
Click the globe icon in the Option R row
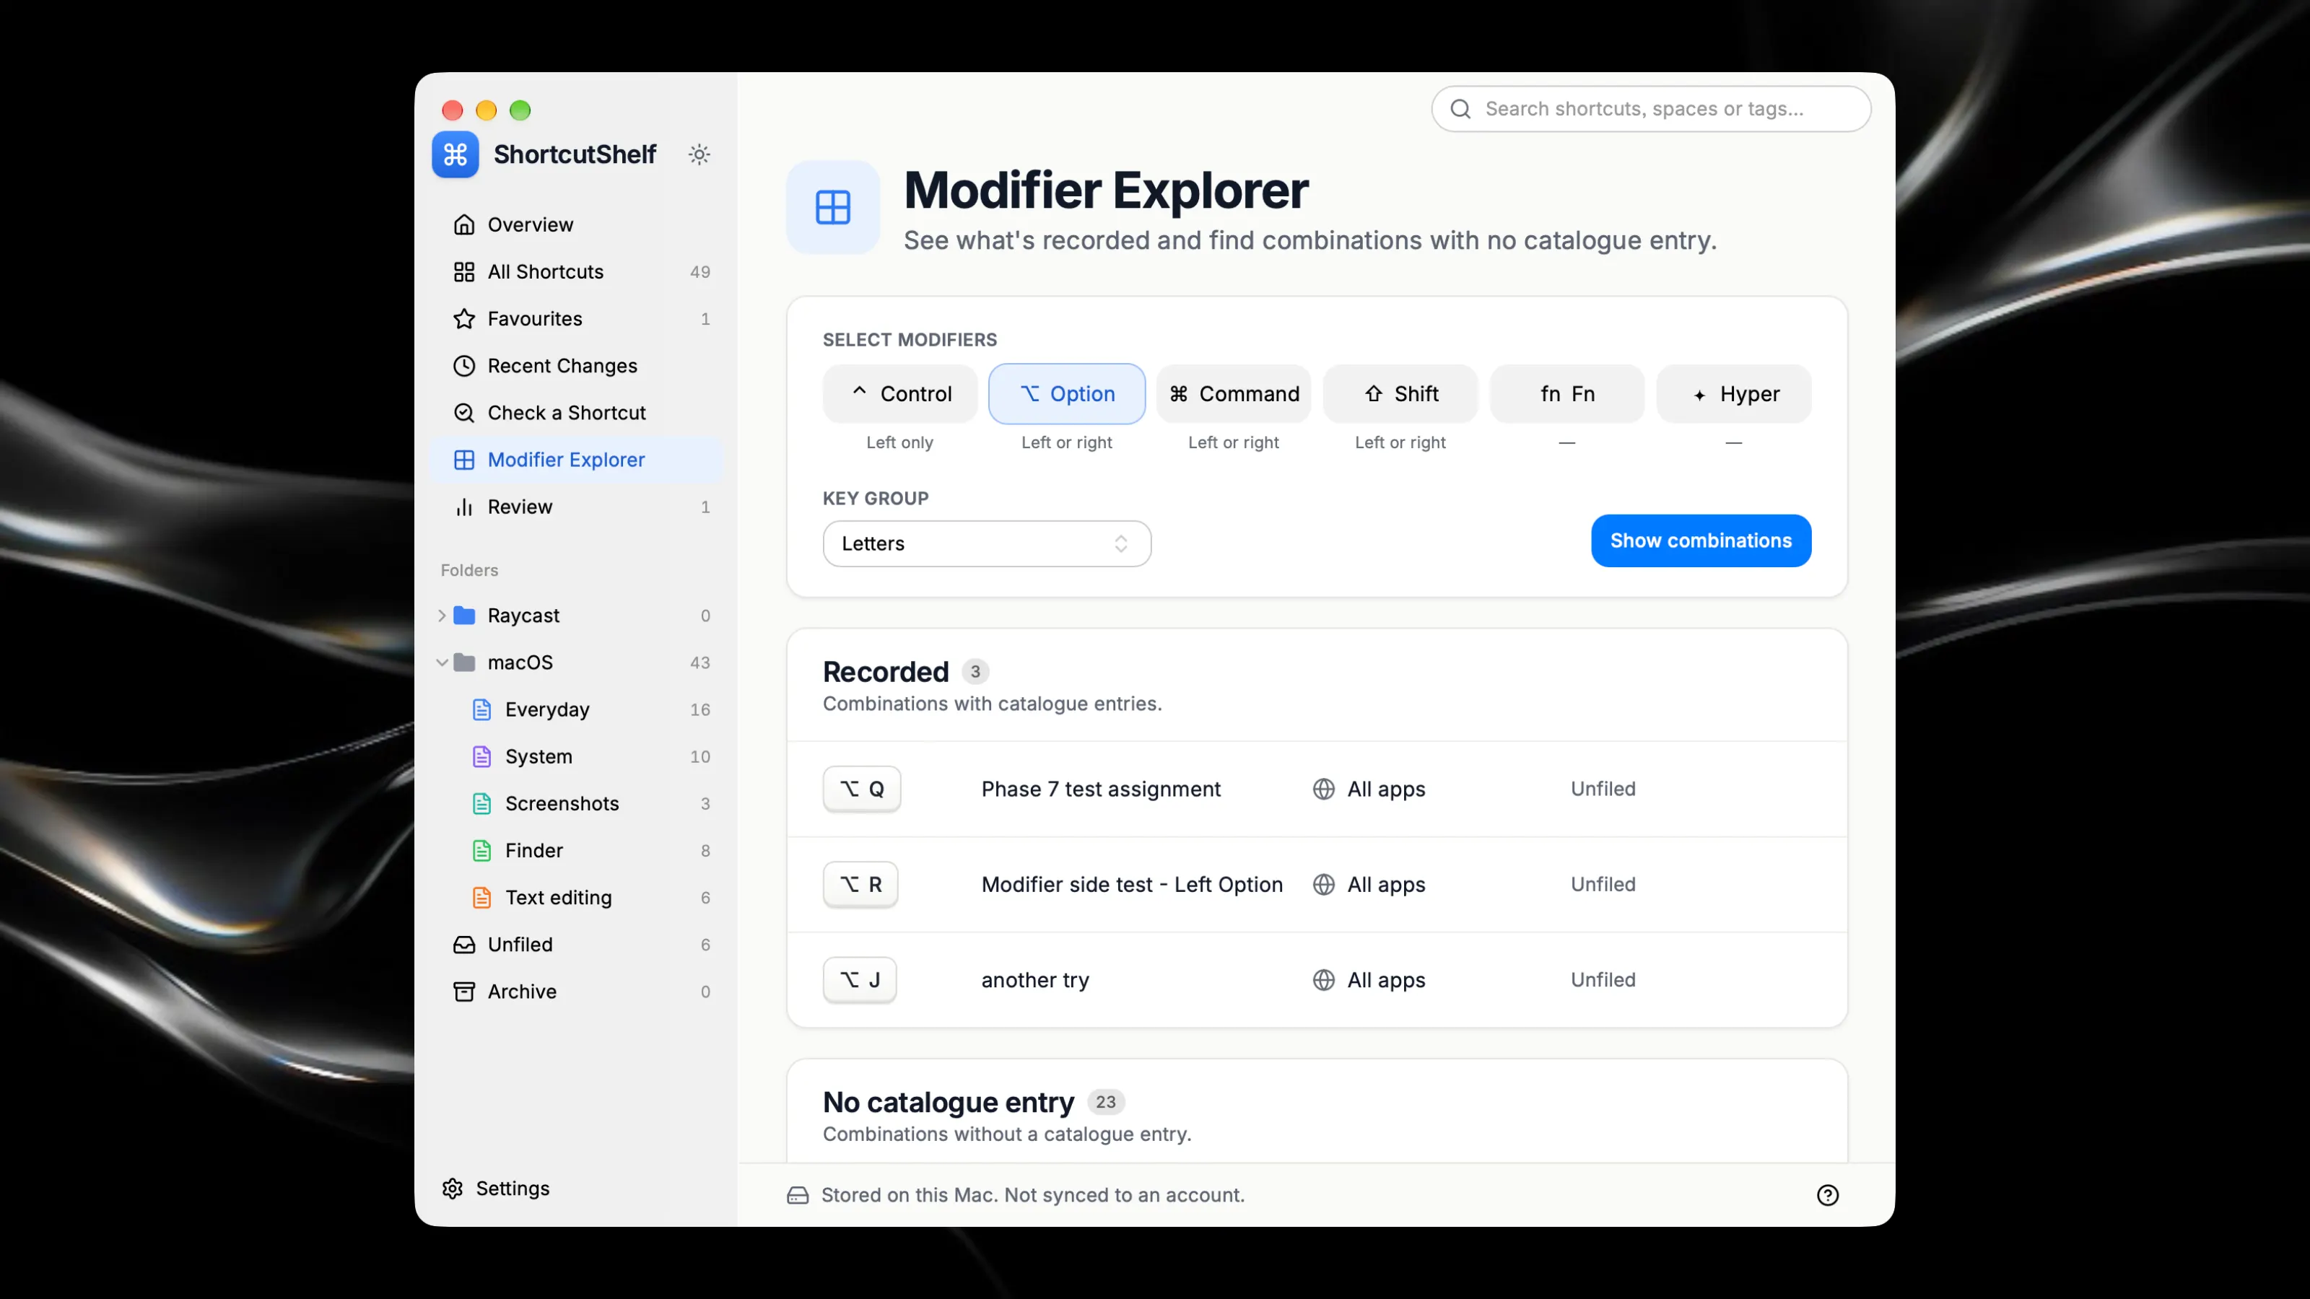click(x=1324, y=884)
